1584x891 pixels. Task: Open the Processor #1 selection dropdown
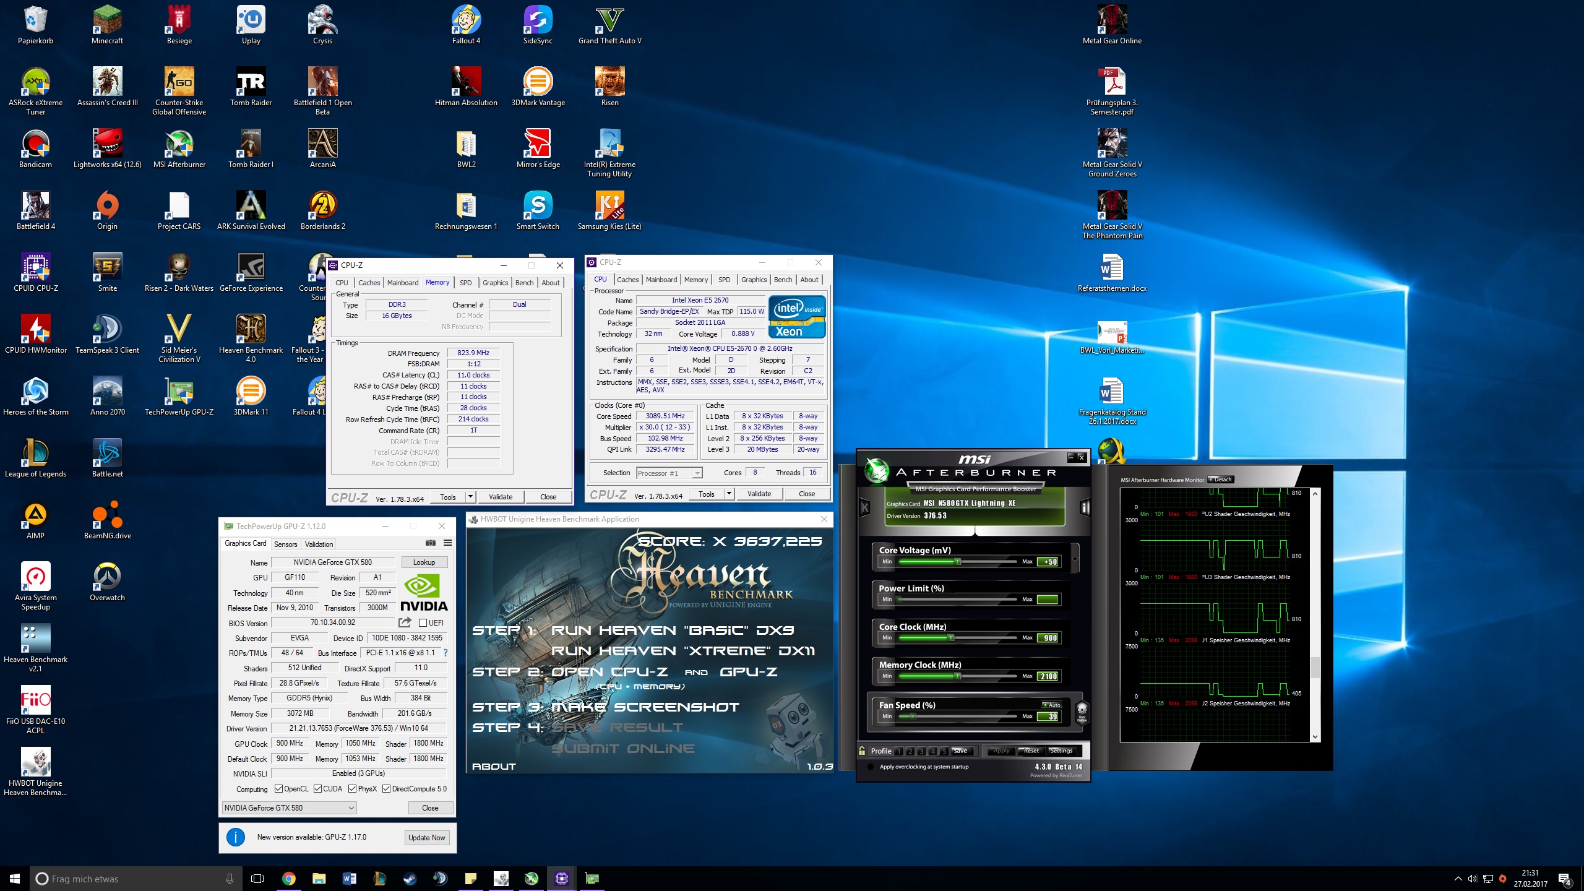click(697, 473)
